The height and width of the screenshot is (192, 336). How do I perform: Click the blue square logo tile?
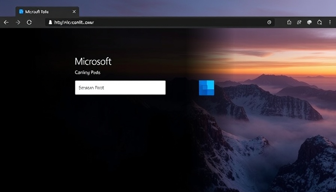click(x=207, y=88)
